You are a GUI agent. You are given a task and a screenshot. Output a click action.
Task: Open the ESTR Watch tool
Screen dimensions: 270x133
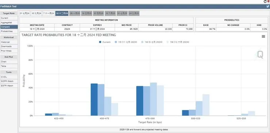(x=9, y=86)
